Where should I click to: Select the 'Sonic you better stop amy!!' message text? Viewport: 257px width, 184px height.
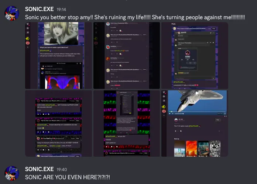pyautogui.click(x=135, y=17)
